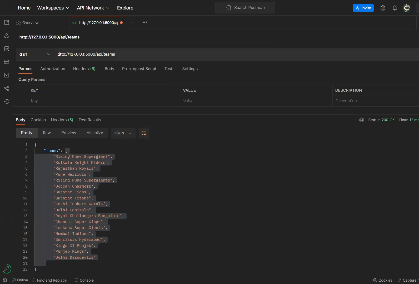Open the request Settings tab
Screen dimensions: 419x284
190,69
